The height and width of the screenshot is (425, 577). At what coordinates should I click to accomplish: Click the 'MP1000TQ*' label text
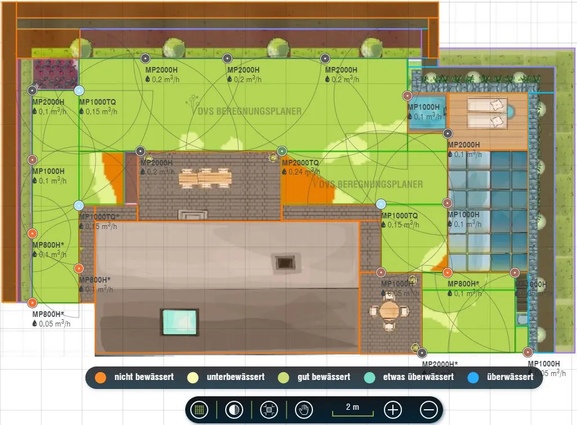point(99,217)
